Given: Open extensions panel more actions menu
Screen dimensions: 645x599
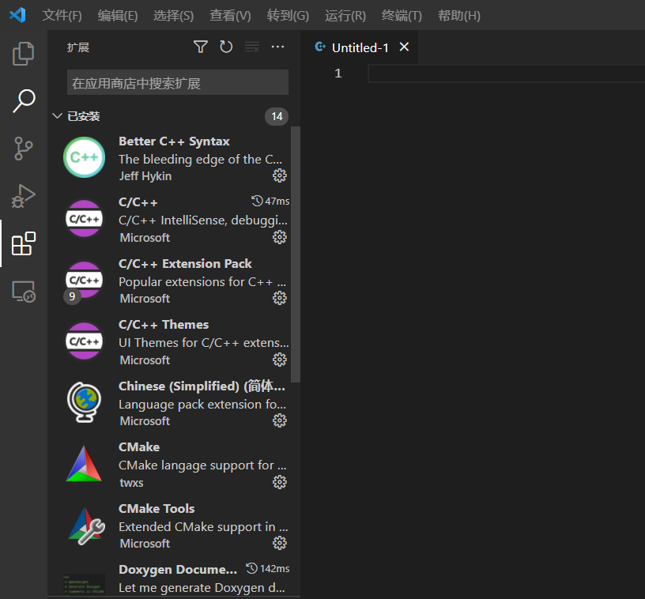Looking at the screenshot, I should click(x=277, y=47).
